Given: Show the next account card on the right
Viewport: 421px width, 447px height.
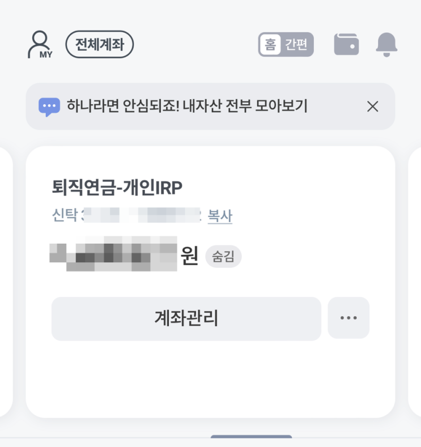Looking at the screenshot, I should point(414,282).
